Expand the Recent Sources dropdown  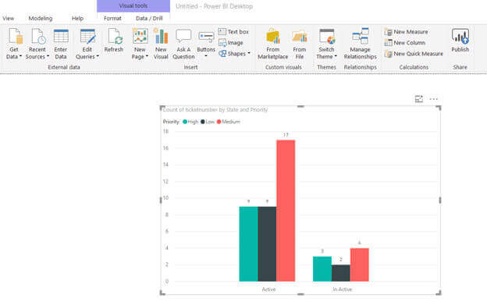coord(48,56)
